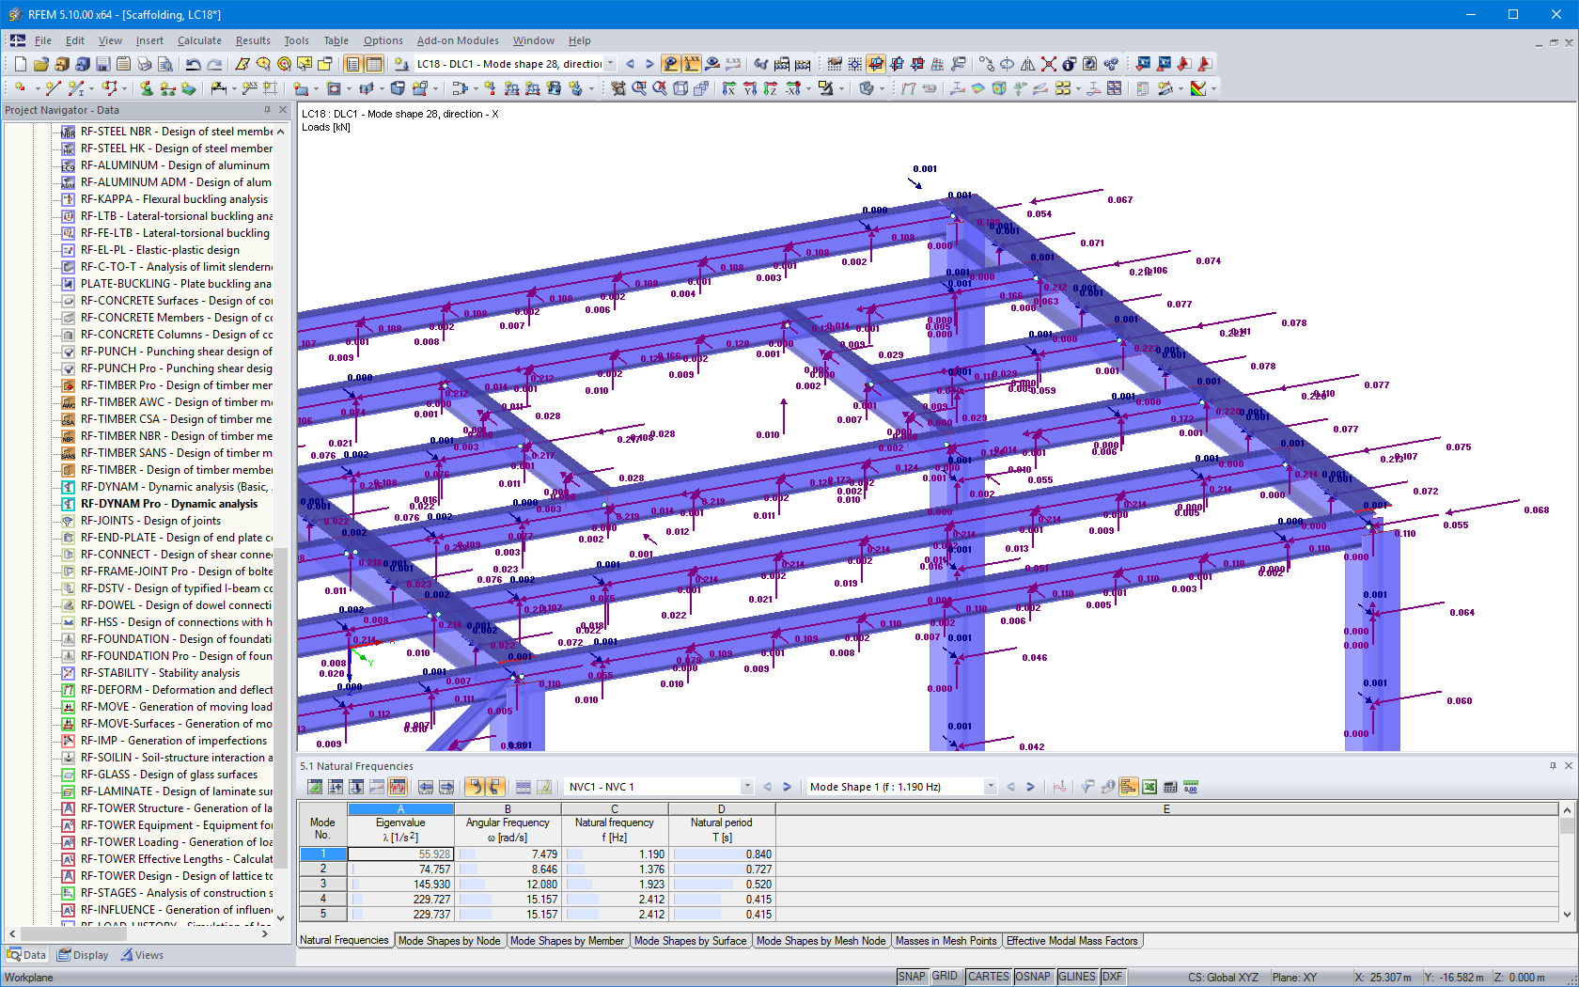Viewport: 1579px width, 987px height.
Task: Click the info icon in toolbar
Action: 1069,64
